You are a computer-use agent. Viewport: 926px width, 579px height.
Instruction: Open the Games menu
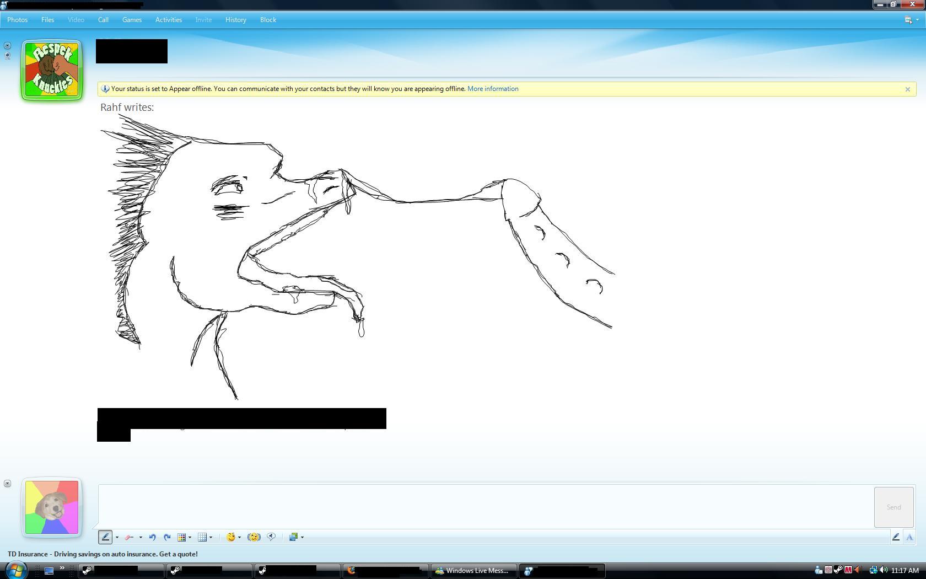tap(132, 20)
